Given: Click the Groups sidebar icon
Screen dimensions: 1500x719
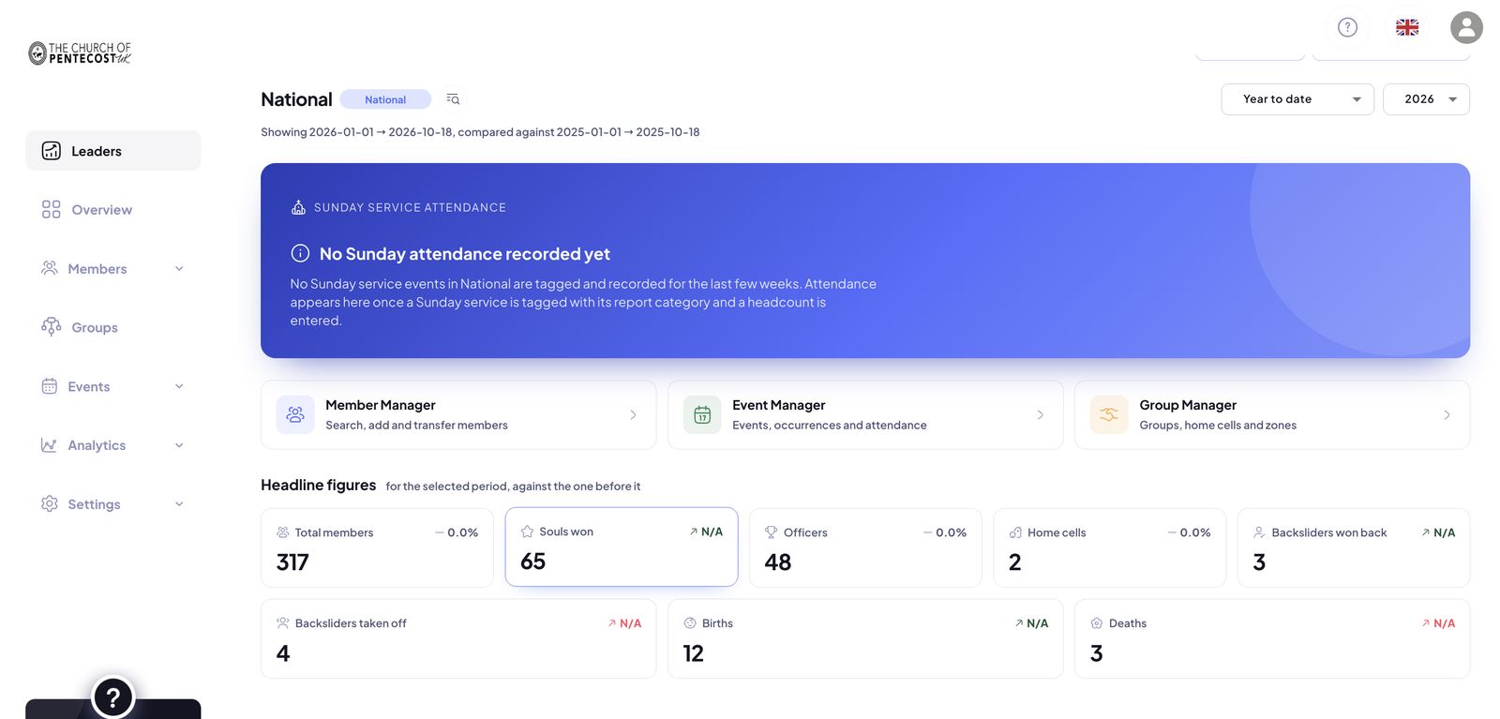Looking at the screenshot, I should click(52, 327).
